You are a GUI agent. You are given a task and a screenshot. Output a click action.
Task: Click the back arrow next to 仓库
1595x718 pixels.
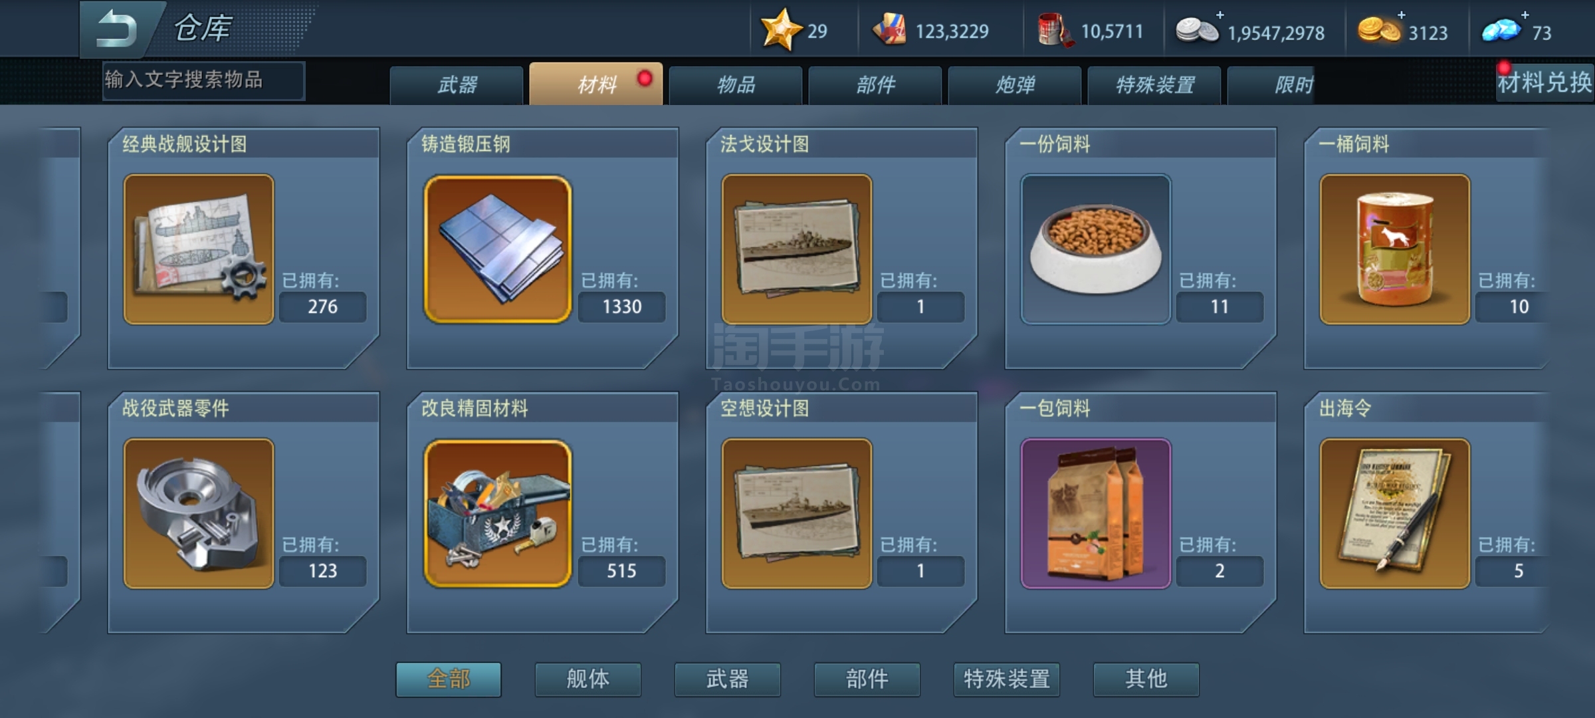pos(117,29)
